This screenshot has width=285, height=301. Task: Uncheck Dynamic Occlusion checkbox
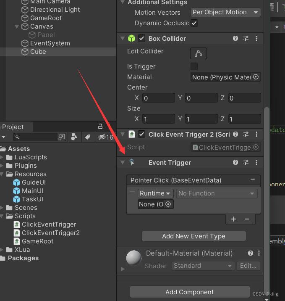pos(194,24)
